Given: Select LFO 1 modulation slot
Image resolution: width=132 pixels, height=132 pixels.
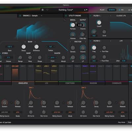Looking at the screenshot, I should pyautogui.click(x=39, y=73).
